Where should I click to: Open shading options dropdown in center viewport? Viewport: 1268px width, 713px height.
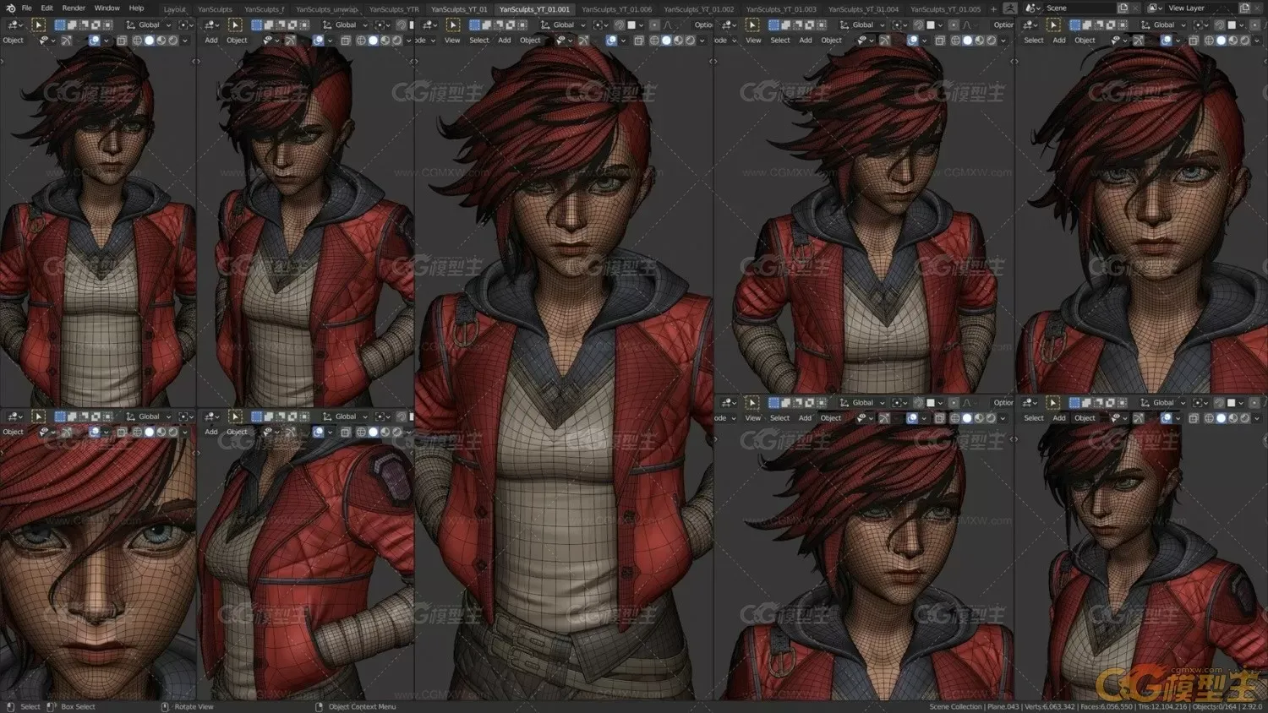pyautogui.click(x=702, y=40)
